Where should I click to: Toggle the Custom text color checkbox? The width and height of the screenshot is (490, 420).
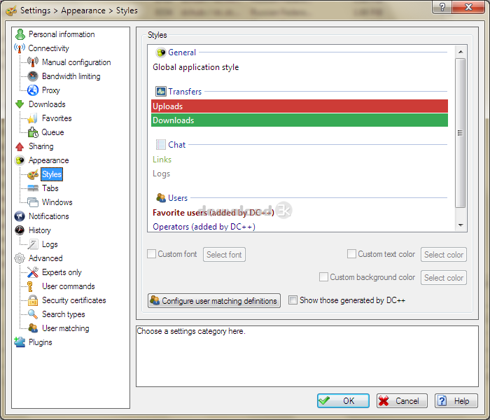click(352, 254)
